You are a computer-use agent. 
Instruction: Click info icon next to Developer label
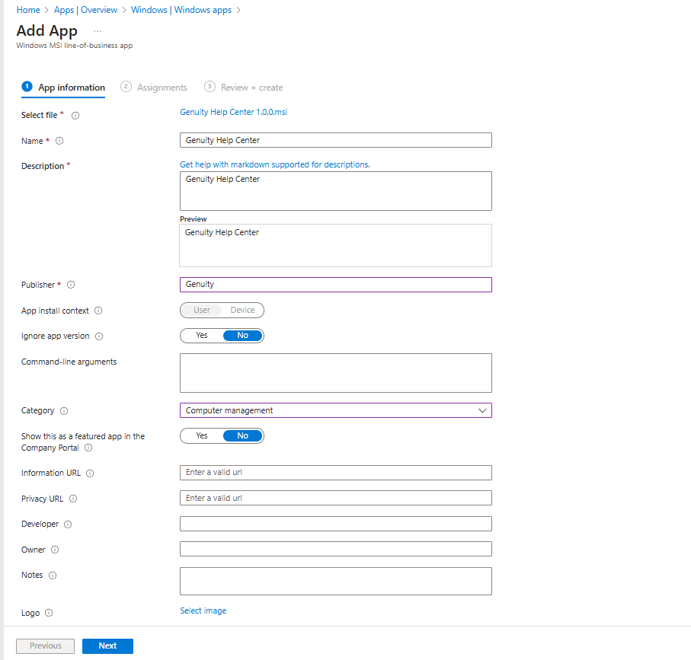pos(68,524)
